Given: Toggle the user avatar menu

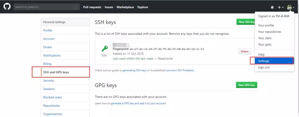Looking at the screenshot, I should (290, 7).
